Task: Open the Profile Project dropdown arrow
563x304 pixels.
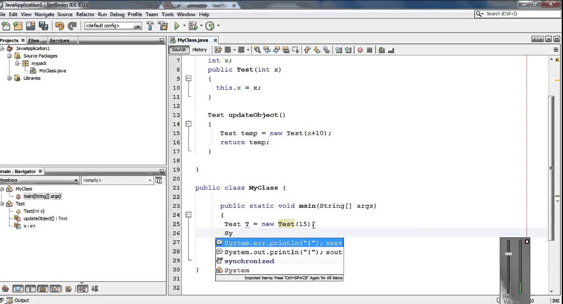Action: point(218,26)
